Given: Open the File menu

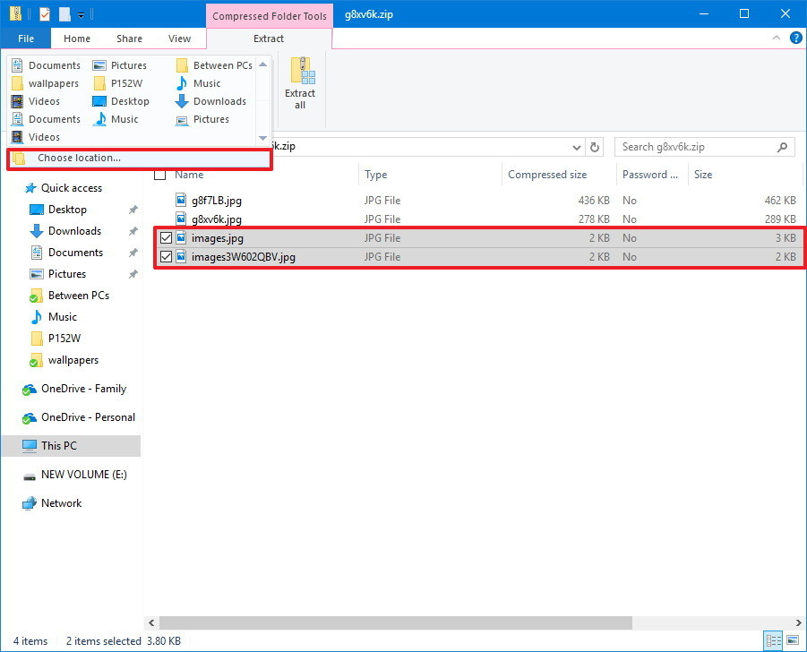Looking at the screenshot, I should [x=26, y=39].
